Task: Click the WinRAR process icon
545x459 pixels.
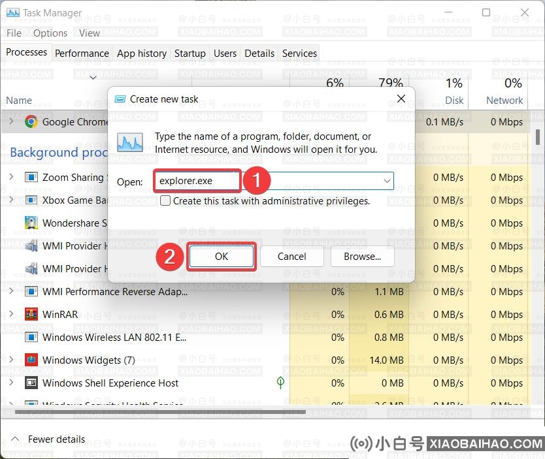Action: click(x=31, y=314)
